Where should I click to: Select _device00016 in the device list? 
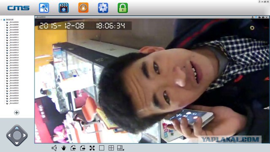(14, 50)
